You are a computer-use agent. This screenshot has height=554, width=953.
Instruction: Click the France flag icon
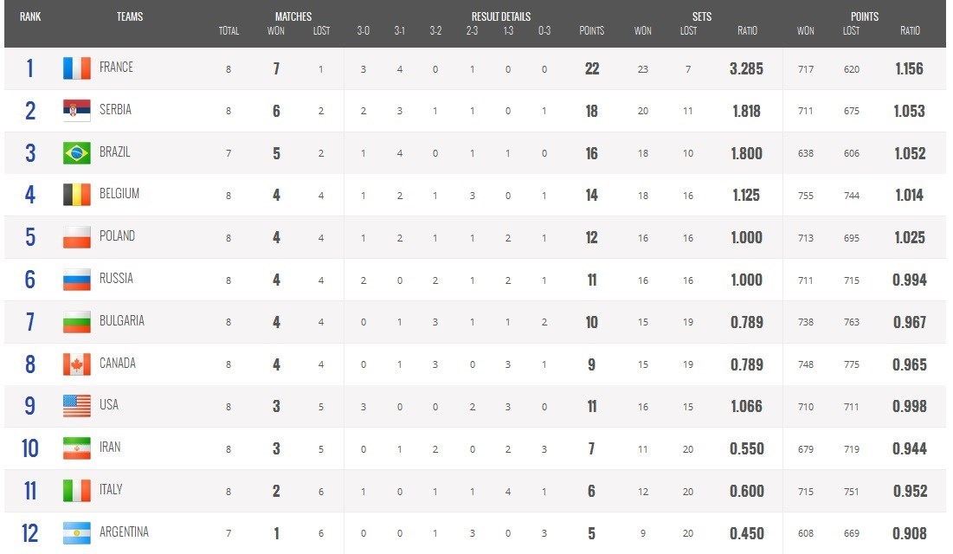(76, 68)
